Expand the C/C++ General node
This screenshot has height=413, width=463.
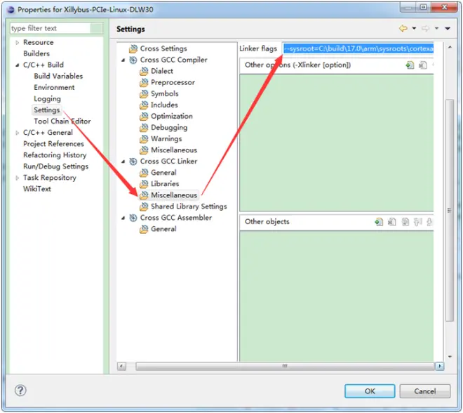tap(17, 133)
